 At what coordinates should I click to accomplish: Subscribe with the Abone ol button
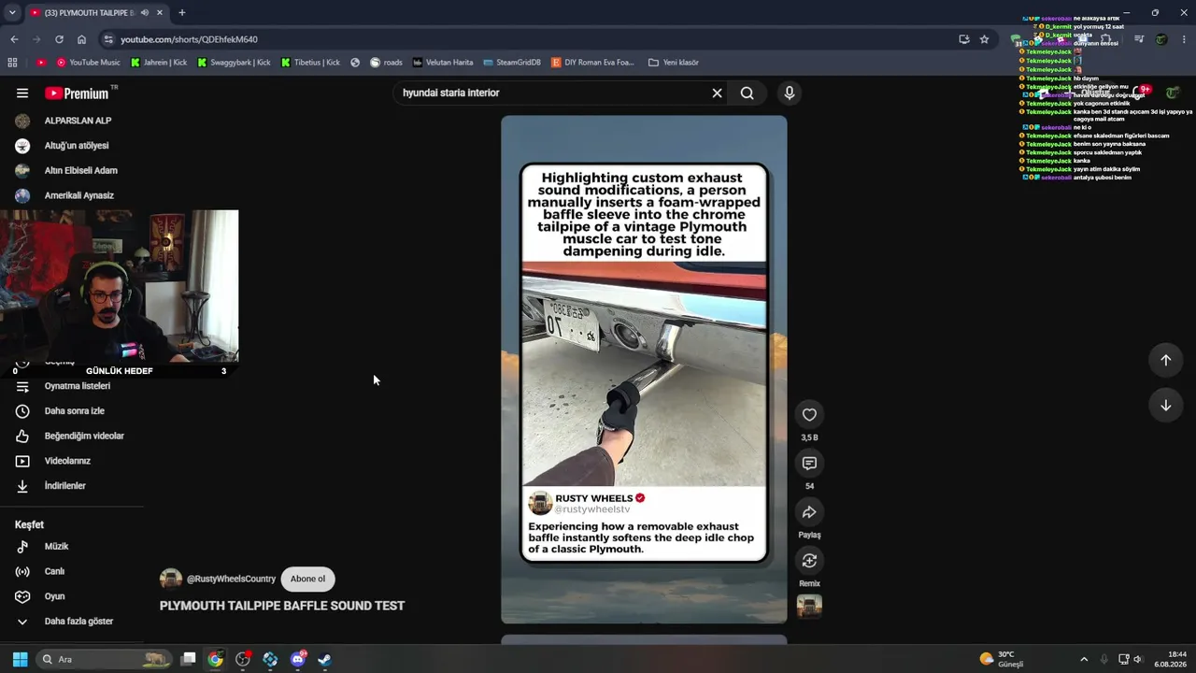pos(307,579)
